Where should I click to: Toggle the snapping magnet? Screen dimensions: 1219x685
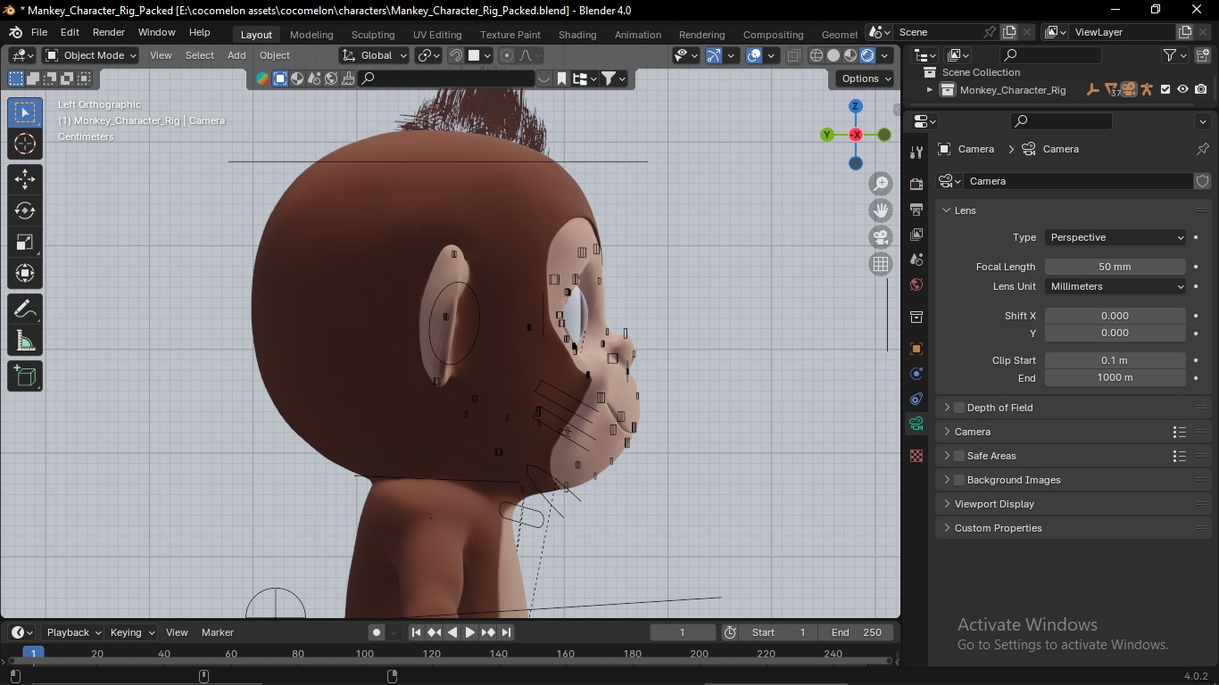tap(456, 55)
